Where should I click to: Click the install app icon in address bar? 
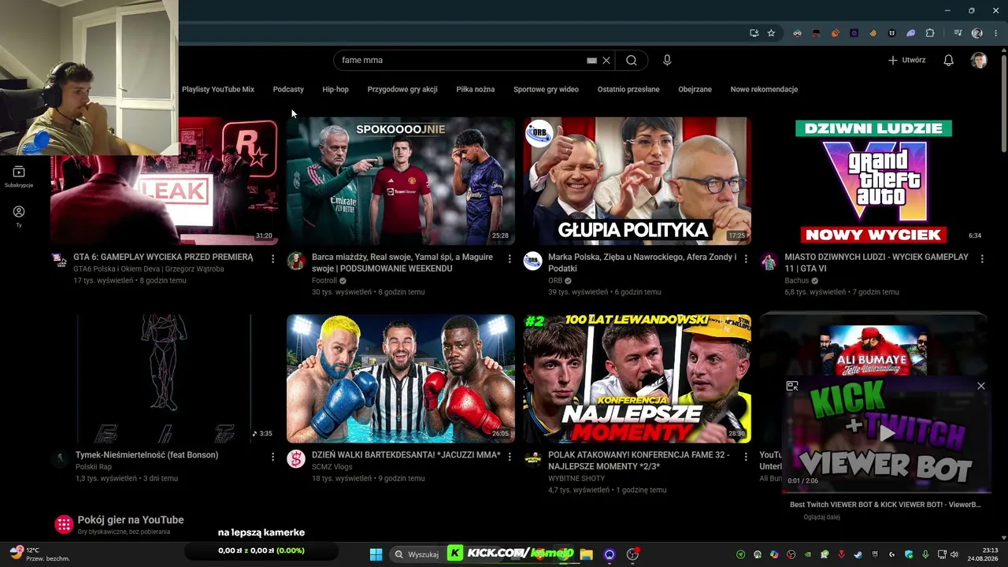754,33
